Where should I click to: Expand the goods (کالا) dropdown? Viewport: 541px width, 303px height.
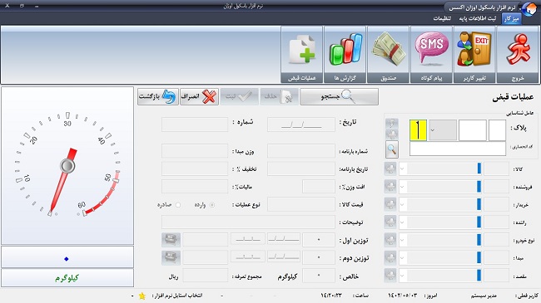[402, 169]
